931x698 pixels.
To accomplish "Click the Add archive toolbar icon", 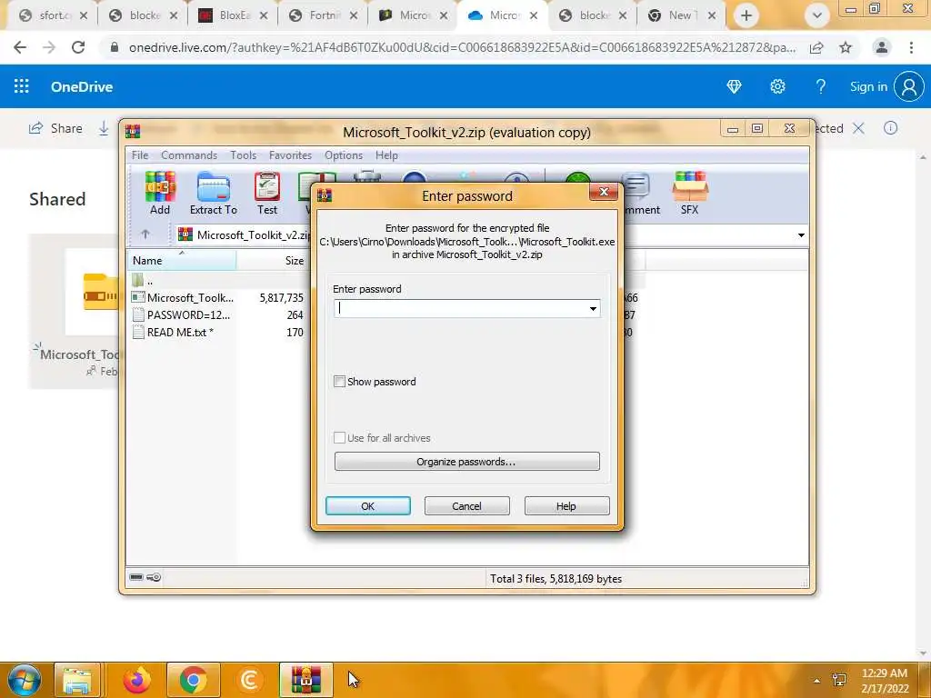I will pyautogui.click(x=160, y=193).
